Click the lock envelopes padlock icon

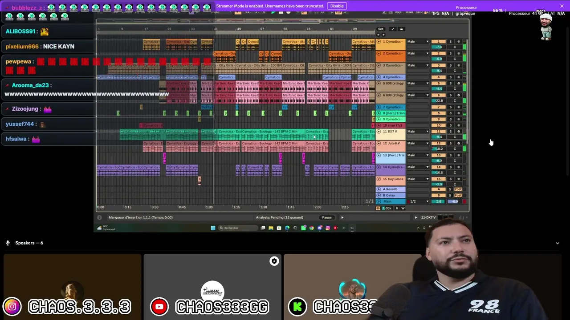coord(401,29)
